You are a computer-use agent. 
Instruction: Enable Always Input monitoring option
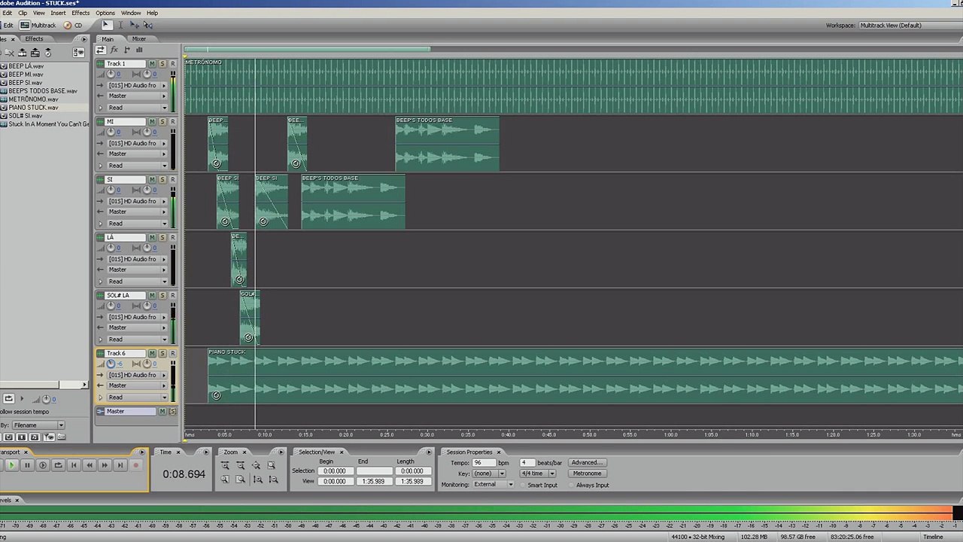pyautogui.click(x=588, y=485)
